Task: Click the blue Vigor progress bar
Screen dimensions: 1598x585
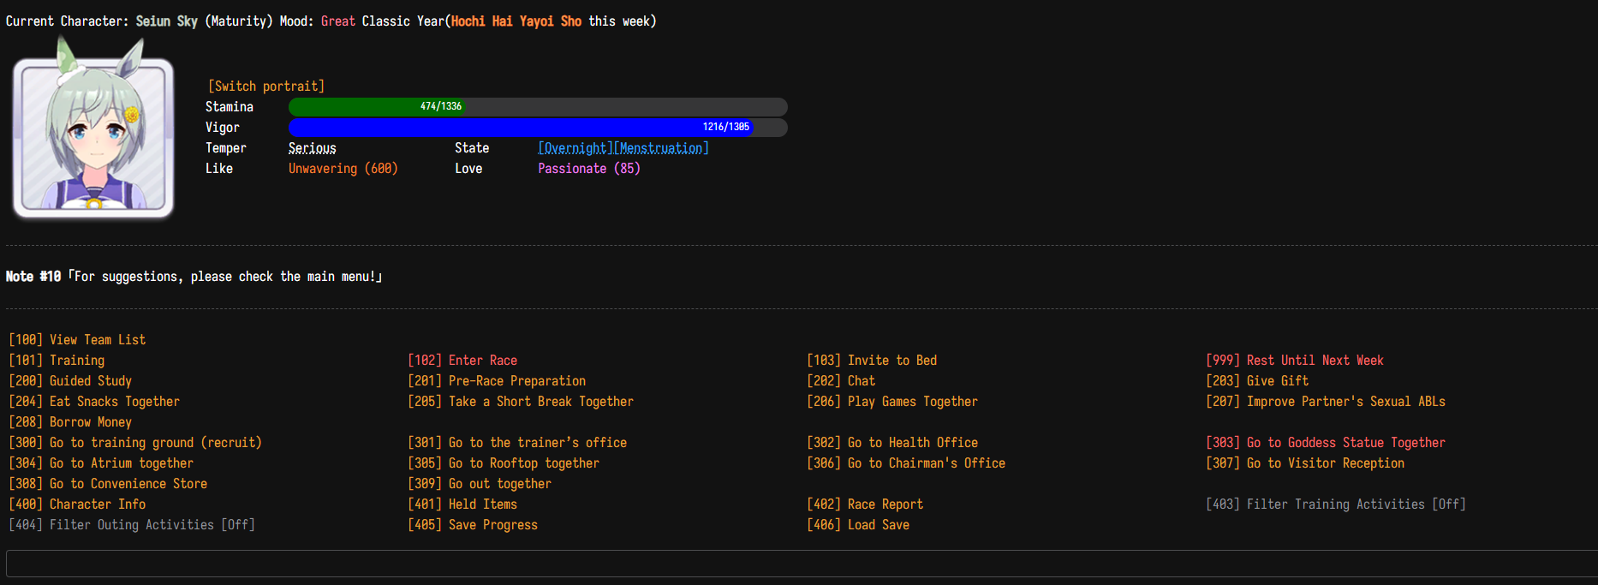Action: point(538,128)
